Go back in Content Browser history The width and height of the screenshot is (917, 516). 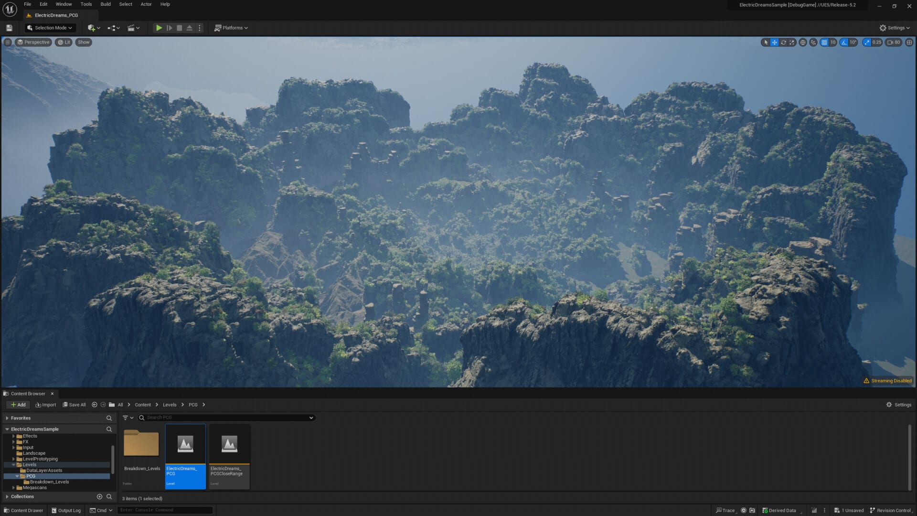coord(95,405)
